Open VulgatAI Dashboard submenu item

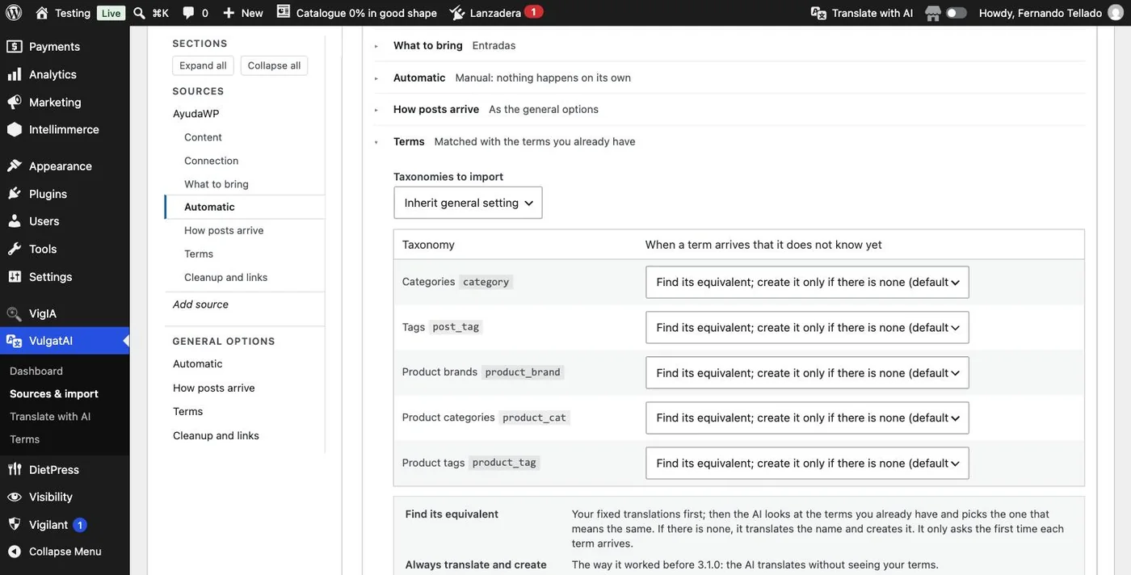[x=36, y=371]
